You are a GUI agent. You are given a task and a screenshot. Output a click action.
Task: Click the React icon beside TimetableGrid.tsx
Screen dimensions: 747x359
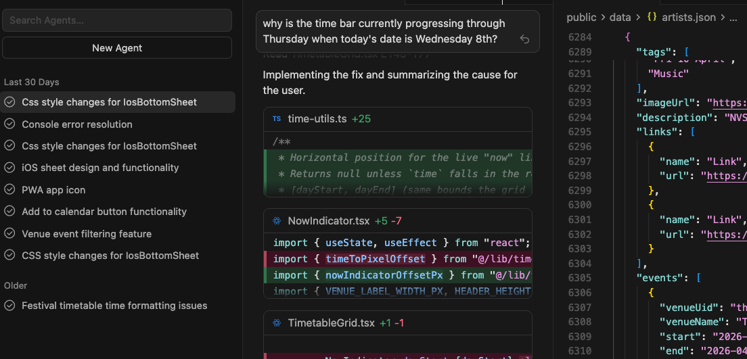277,322
